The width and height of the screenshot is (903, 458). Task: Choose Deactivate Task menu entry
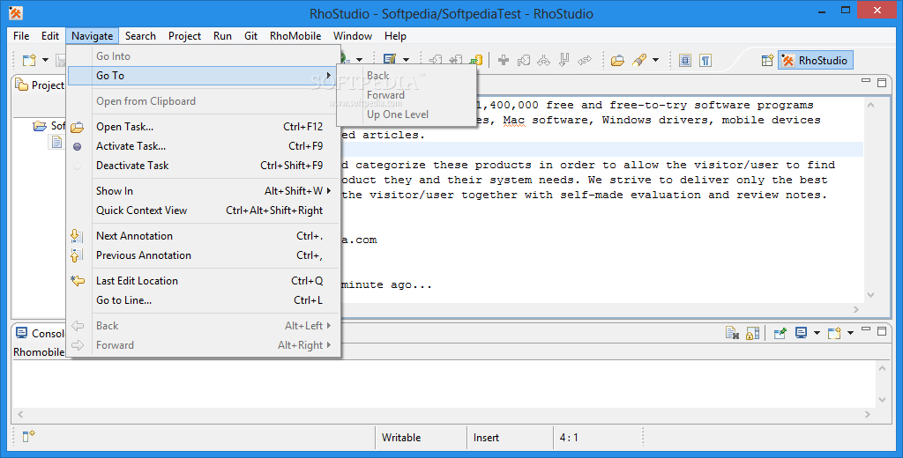tap(204, 166)
